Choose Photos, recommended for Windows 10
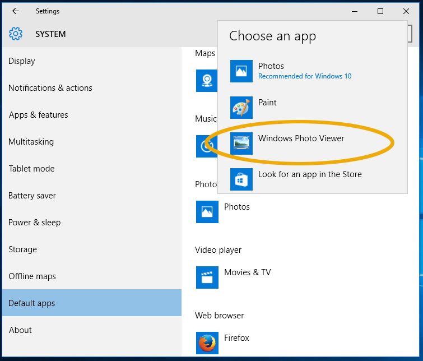Screen dimensions: 423x361 [313, 71]
